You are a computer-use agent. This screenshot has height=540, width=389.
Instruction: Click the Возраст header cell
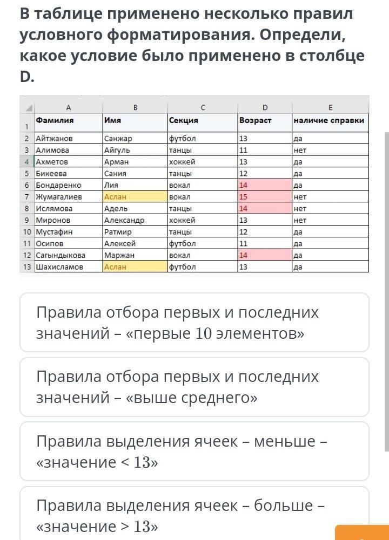pos(265,122)
